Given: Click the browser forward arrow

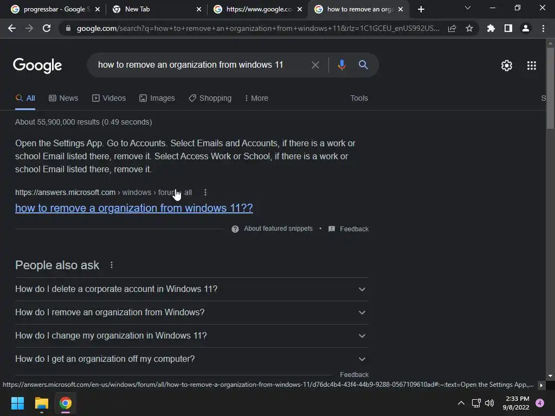Looking at the screenshot, I should pos(29,28).
